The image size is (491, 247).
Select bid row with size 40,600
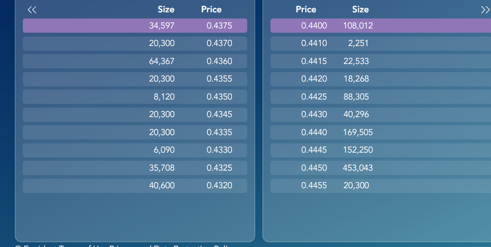135,186
